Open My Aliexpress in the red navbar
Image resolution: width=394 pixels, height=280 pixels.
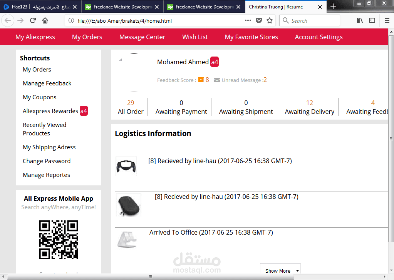(35, 37)
